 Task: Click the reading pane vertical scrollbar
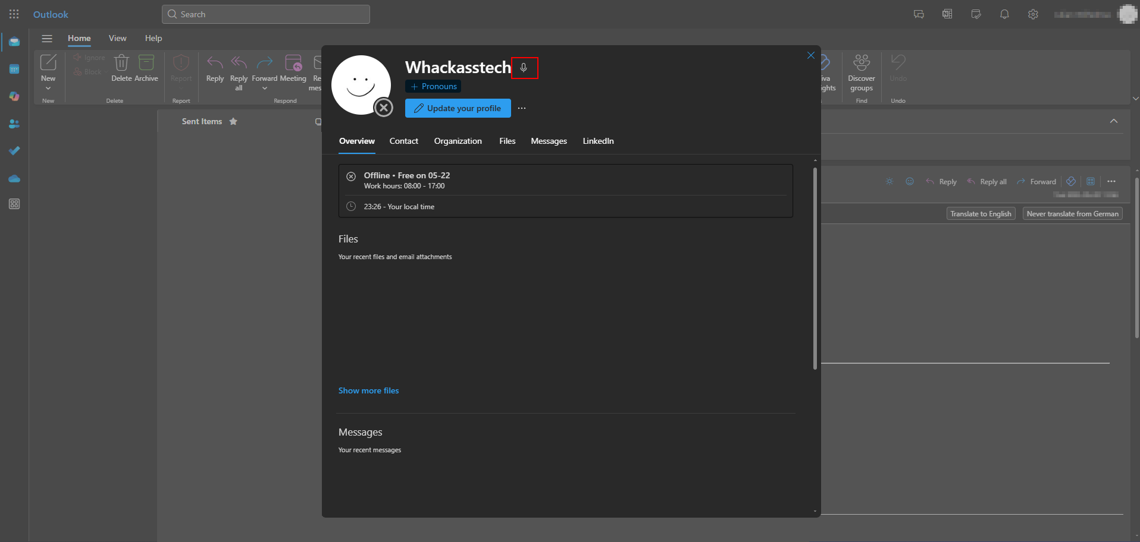(x=1136, y=258)
